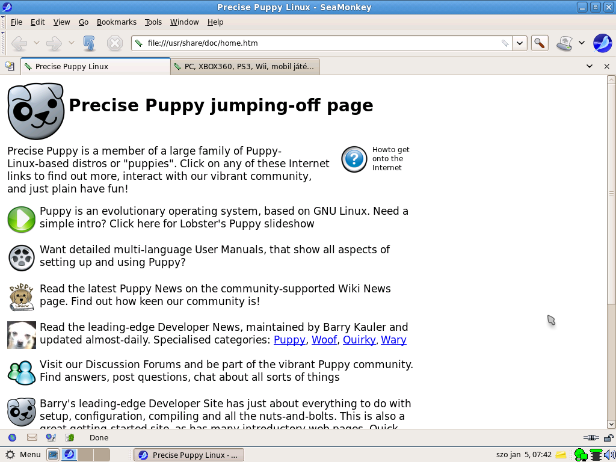
Task: Click the Discussion Forums paragraph
Action: (226, 371)
